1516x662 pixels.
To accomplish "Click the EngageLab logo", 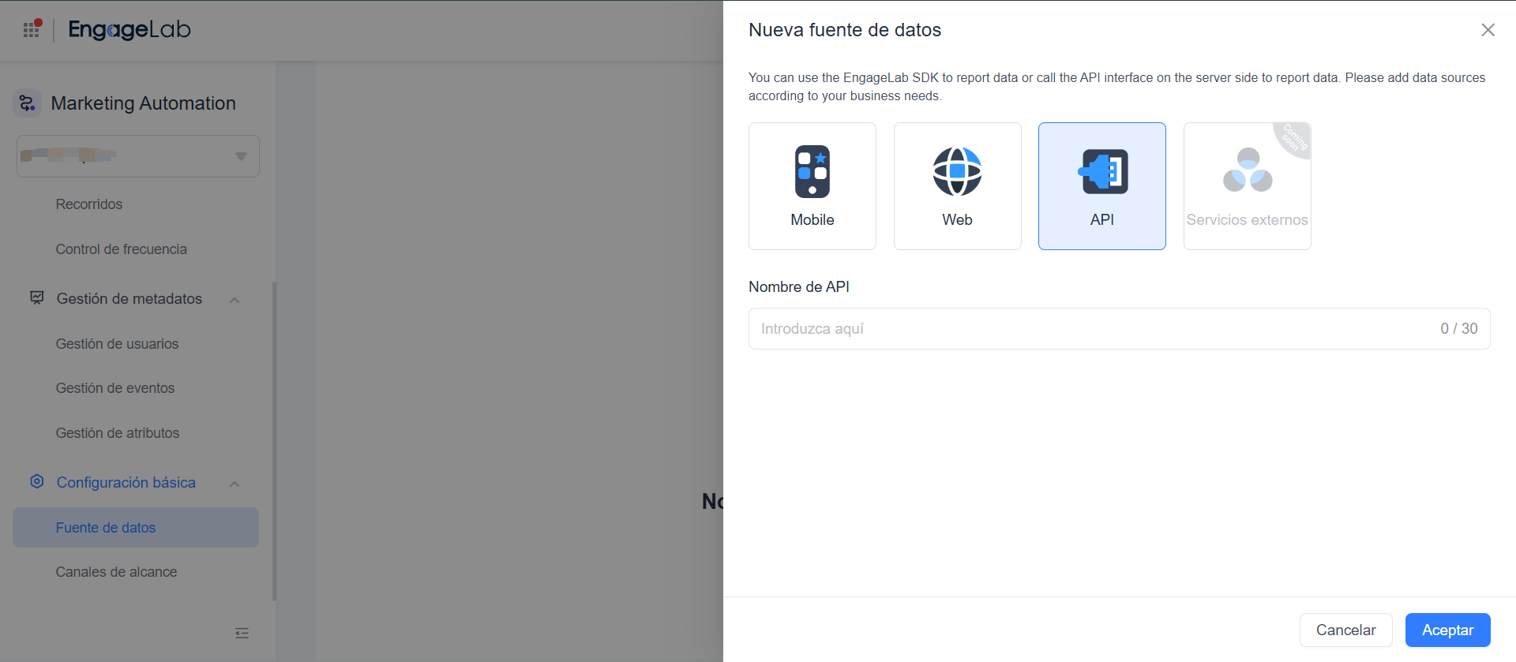I will (x=129, y=30).
